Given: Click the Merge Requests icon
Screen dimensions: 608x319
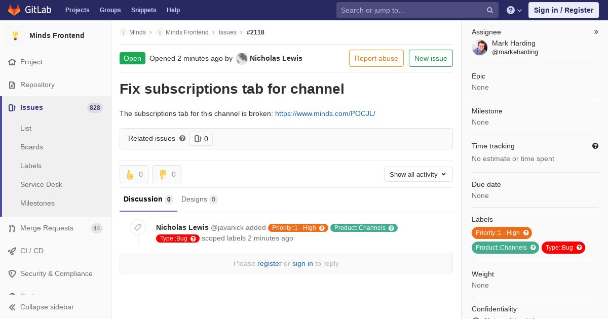Looking at the screenshot, I should tap(12, 228).
